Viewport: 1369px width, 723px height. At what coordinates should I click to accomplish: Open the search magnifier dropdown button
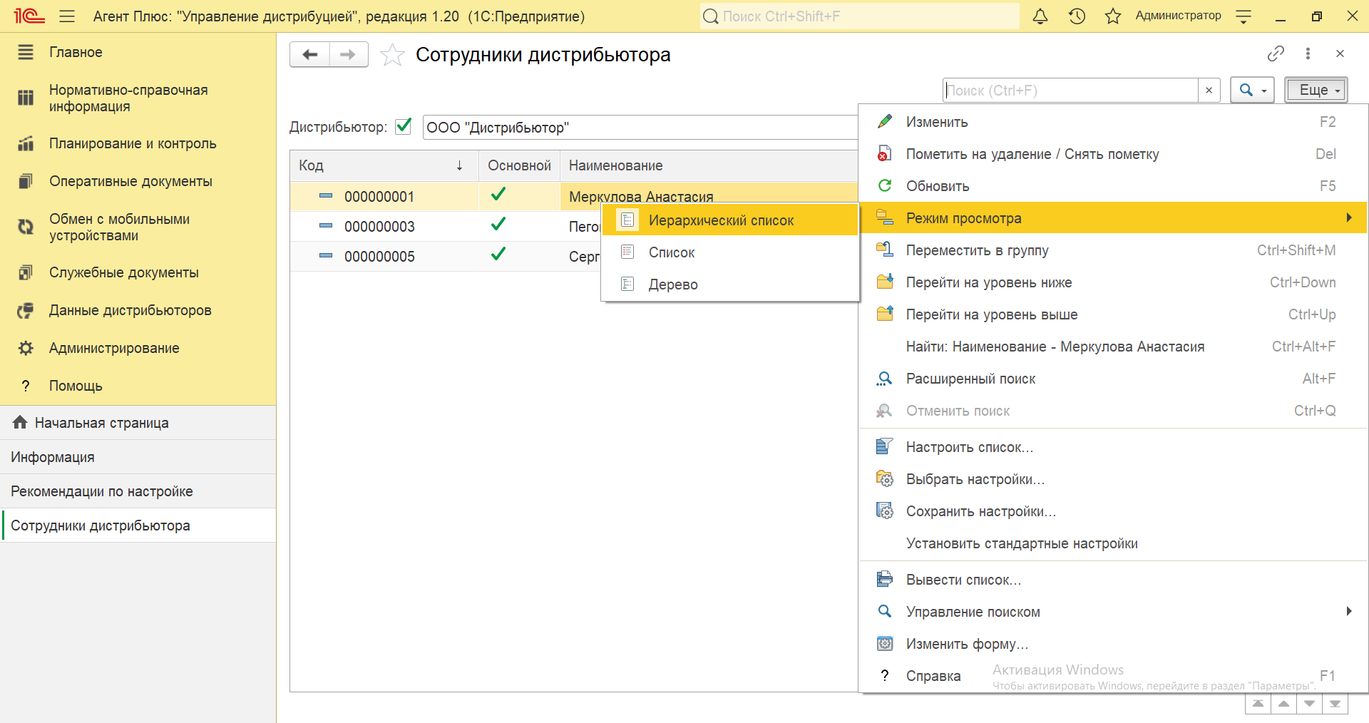1252,90
